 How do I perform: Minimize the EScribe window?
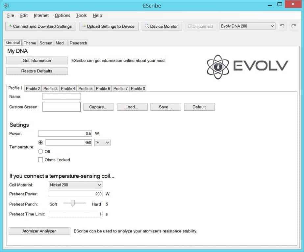pos(270,5)
